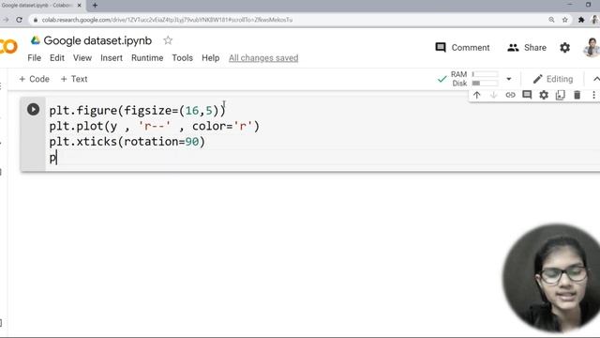Add a new Text cell
This screenshot has width=600, height=338.
tap(74, 79)
